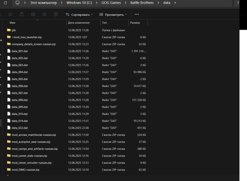The height and width of the screenshot is (181, 247).
Task: Select data_005.dat file icon
Action: tap(9, 79)
